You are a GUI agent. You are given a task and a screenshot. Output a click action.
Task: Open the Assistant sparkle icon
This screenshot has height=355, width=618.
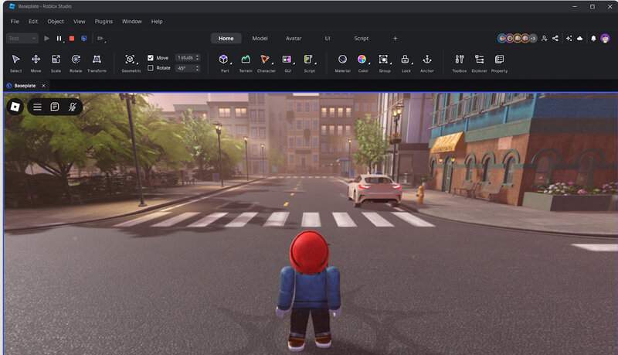click(569, 38)
